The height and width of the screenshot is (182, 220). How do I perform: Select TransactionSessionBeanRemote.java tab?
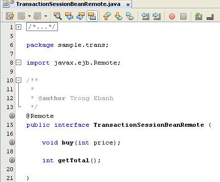click(x=68, y=4)
